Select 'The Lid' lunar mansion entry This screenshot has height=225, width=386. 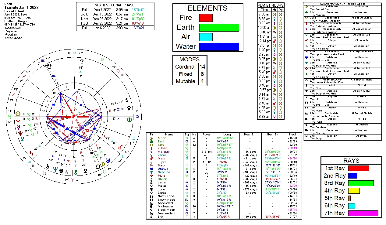click(315, 99)
